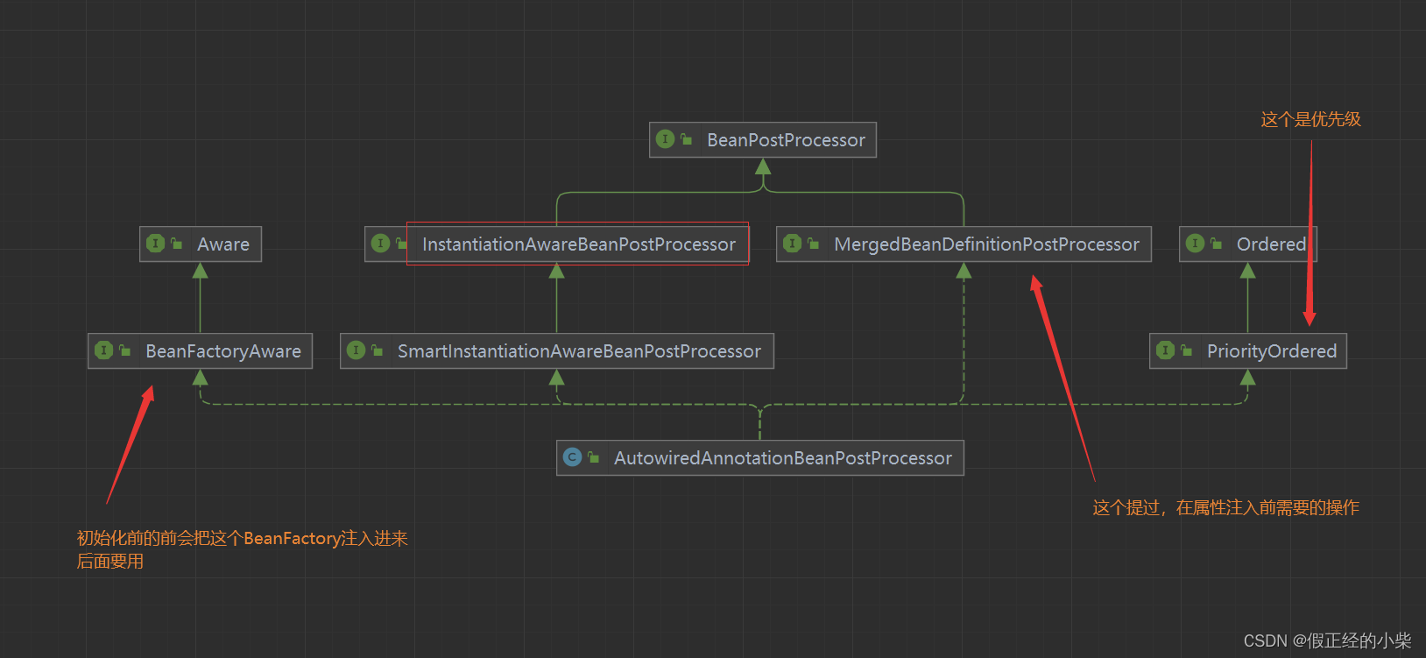Click lock icon on SmartInstantiationAwareBeanPostProcessor

coord(377,350)
